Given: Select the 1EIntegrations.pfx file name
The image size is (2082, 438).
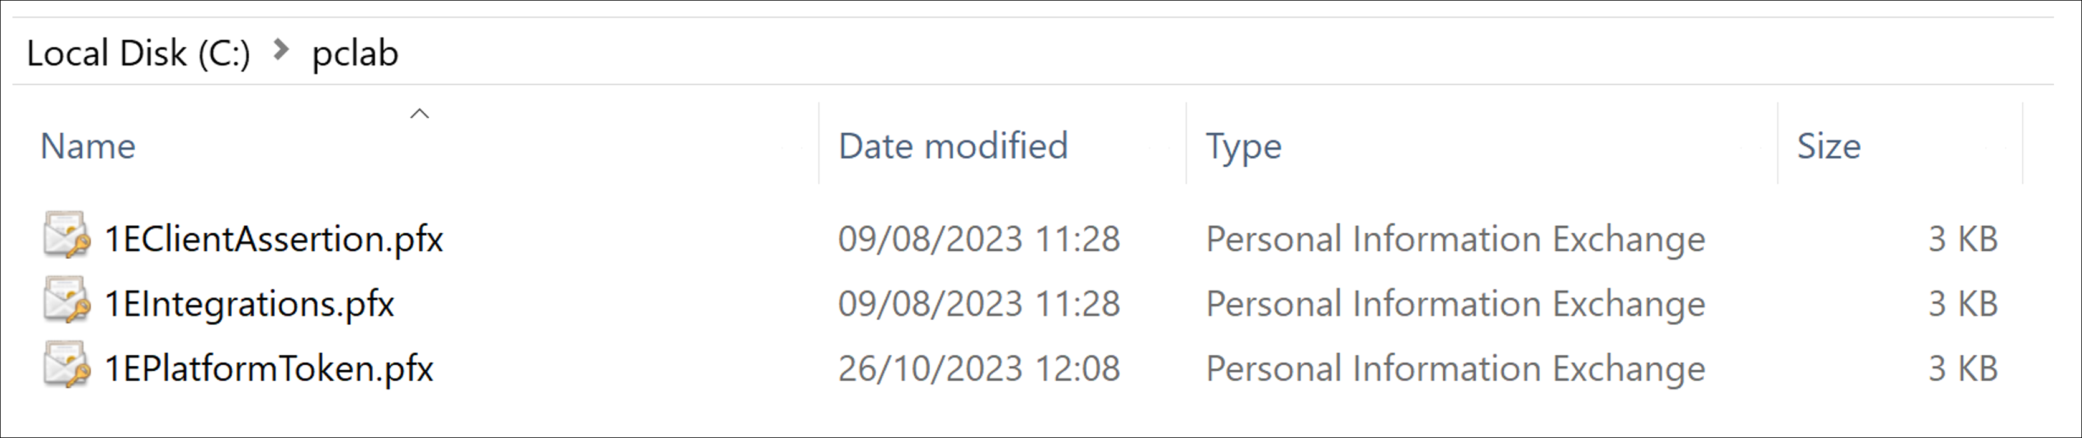Looking at the screenshot, I should pyautogui.click(x=249, y=304).
